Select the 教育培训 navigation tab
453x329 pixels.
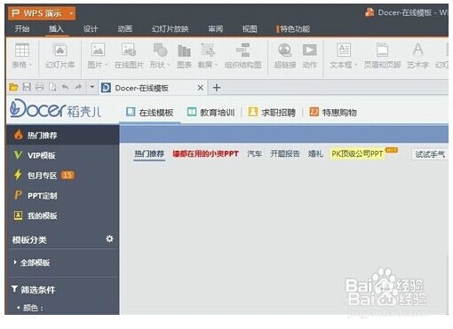point(211,113)
